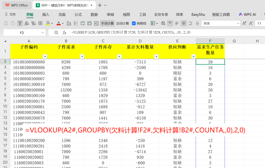Click the paste format clipboard icon
Screen dimensions: 265x168
[13, 23]
